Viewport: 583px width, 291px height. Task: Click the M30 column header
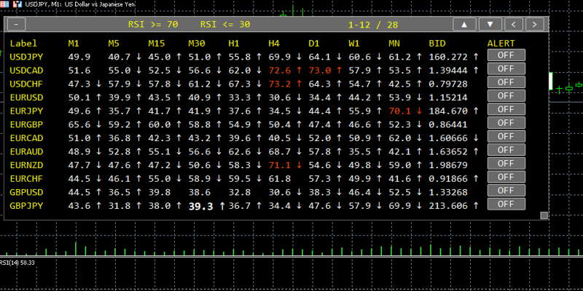pyautogui.click(x=197, y=44)
